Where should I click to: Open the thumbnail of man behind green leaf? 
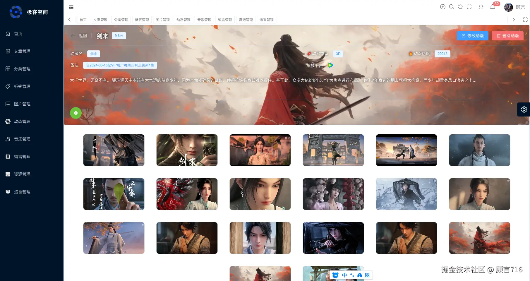click(x=114, y=194)
